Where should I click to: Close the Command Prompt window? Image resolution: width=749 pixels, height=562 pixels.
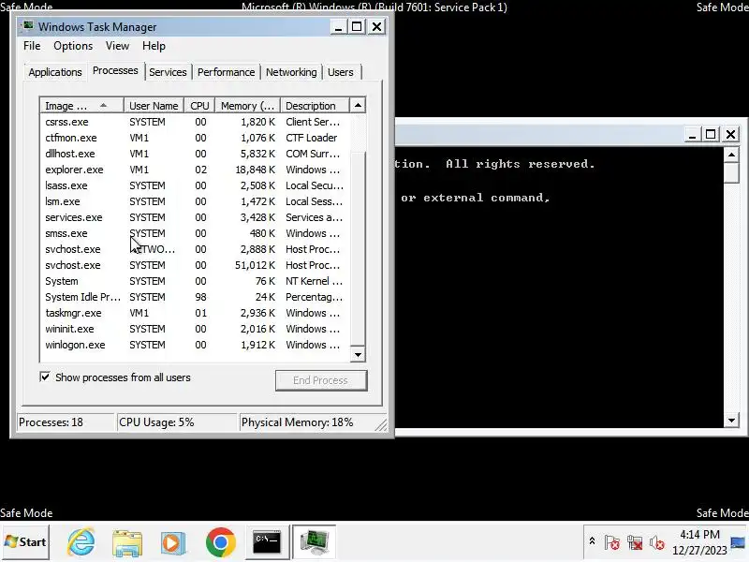pyautogui.click(x=730, y=135)
